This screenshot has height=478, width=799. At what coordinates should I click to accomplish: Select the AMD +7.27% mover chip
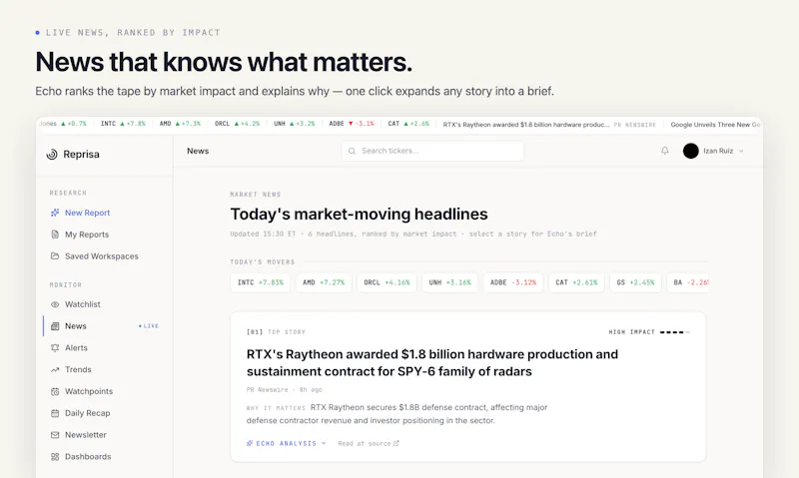pos(324,282)
